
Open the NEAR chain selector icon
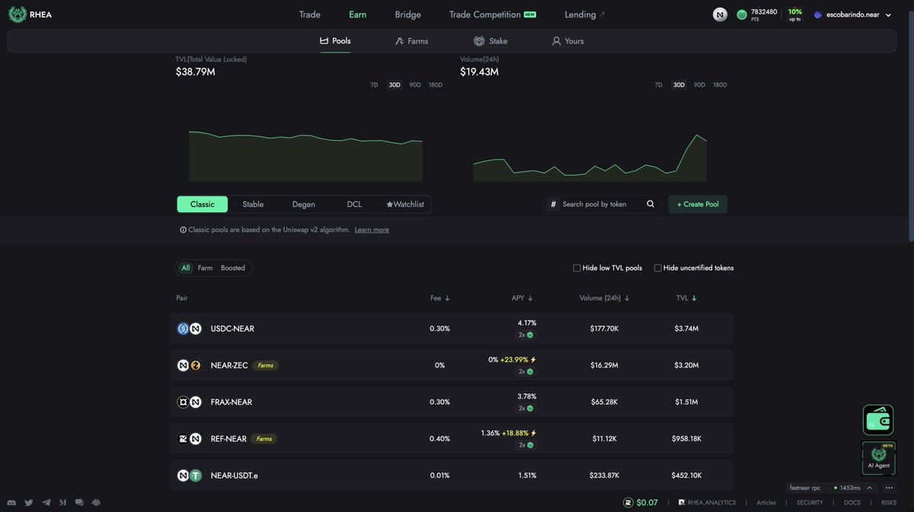[x=720, y=14]
